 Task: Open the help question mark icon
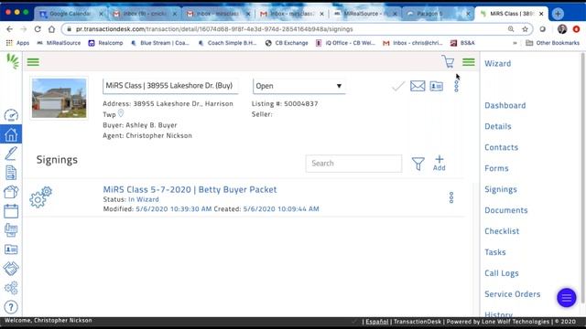tap(11, 307)
